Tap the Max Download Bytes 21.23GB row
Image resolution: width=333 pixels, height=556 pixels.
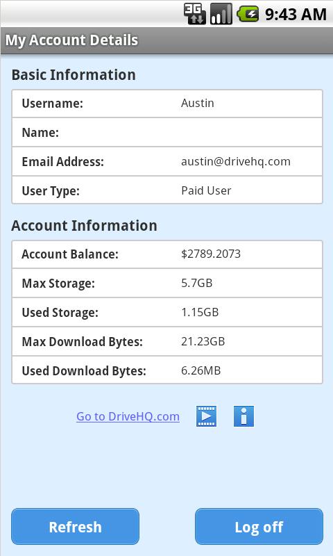tap(167, 341)
